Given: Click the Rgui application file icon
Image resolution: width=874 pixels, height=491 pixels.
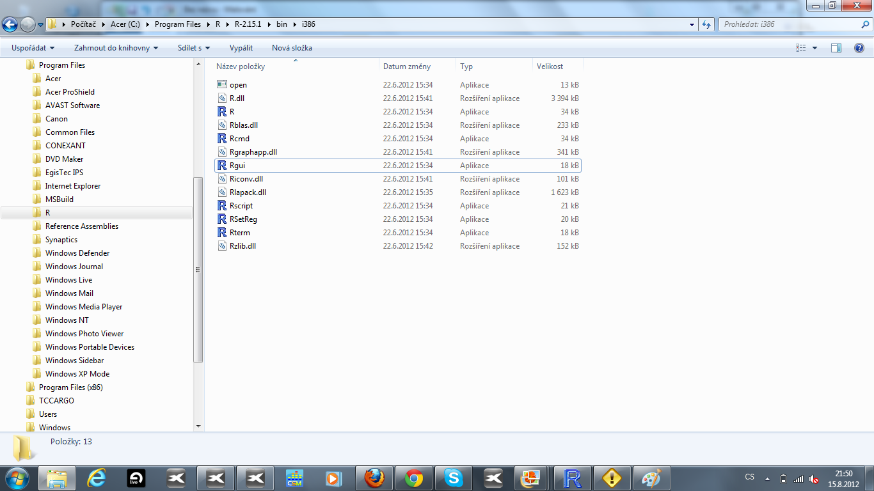Looking at the screenshot, I should (222, 165).
